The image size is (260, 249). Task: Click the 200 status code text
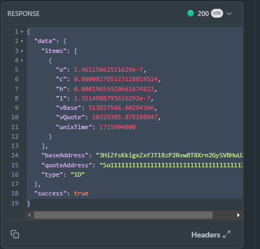203,14
